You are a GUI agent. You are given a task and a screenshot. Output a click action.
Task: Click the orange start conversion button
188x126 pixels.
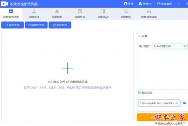click(x=162, y=117)
